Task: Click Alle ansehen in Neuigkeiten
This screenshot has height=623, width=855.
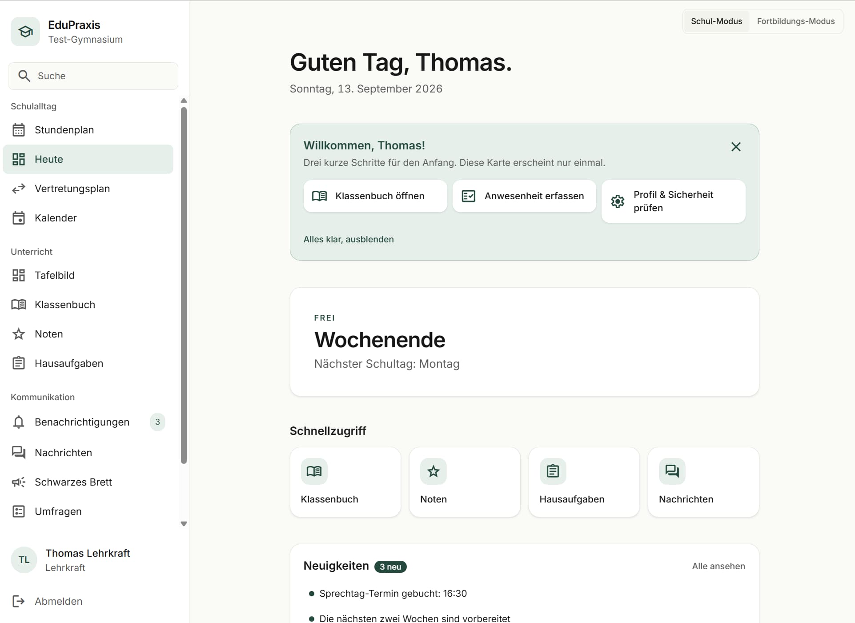Action: click(x=719, y=566)
